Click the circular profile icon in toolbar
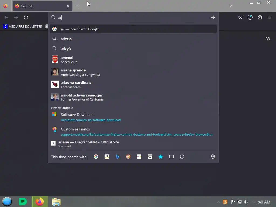This screenshot has width=276, height=207. [x=250, y=17]
